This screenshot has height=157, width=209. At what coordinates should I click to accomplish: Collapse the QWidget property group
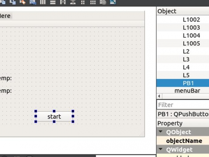[x=161, y=149]
